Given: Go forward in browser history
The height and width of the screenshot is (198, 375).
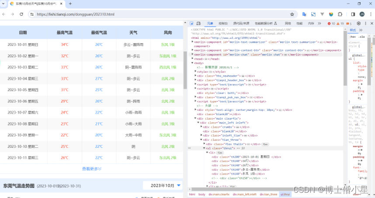Looking at the screenshot, I should (12, 14).
